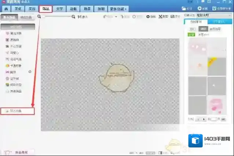Choose the pink hearts watermark thumbnail

click(198, 47)
